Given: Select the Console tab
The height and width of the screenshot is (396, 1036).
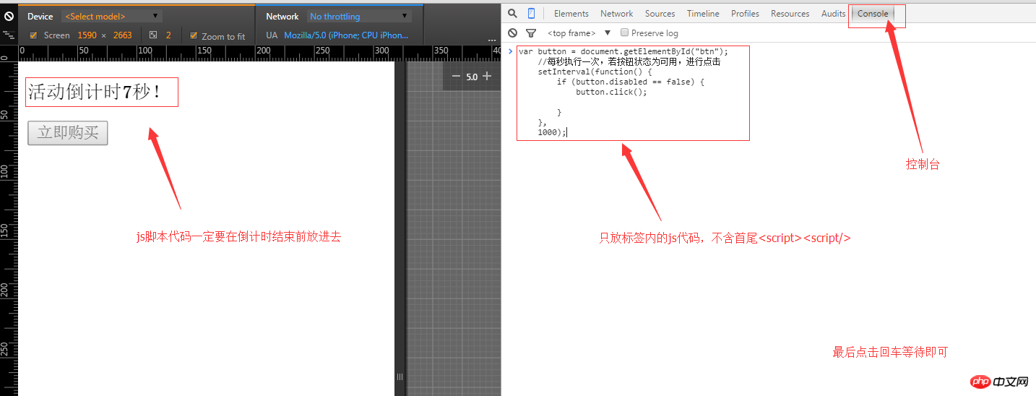Looking at the screenshot, I should point(873,14).
